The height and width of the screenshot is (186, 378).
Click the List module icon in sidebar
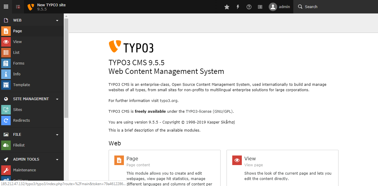(x=6, y=53)
